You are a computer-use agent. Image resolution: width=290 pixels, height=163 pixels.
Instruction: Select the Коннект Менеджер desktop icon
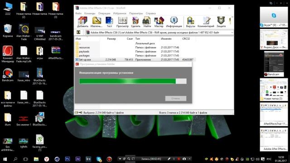pos(8,54)
